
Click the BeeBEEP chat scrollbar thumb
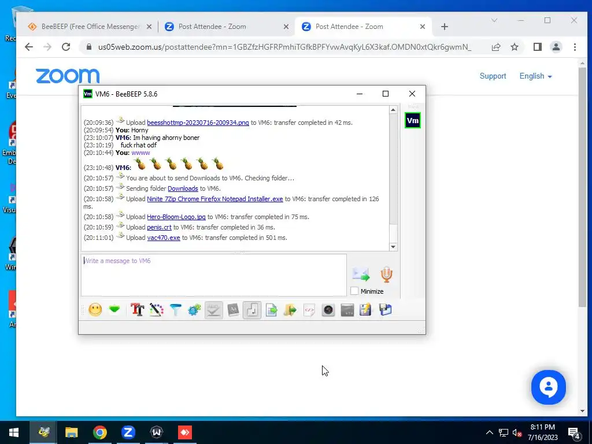[393, 170]
